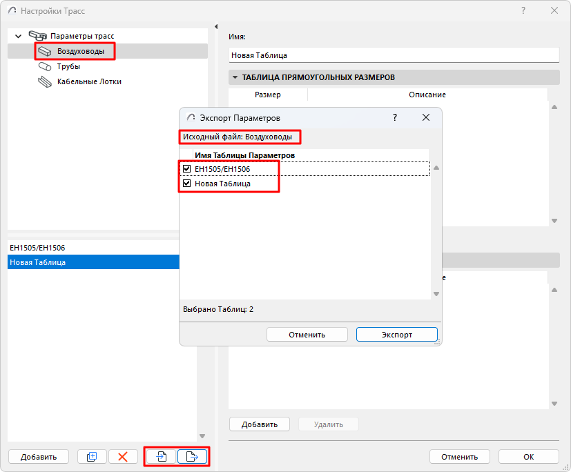This screenshot has width=571, height=472.
Task: Close the Экспорт Параметров dialog
Action: [426, 117]
